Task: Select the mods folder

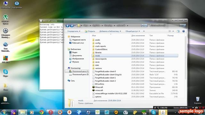Action: [135, 56]
